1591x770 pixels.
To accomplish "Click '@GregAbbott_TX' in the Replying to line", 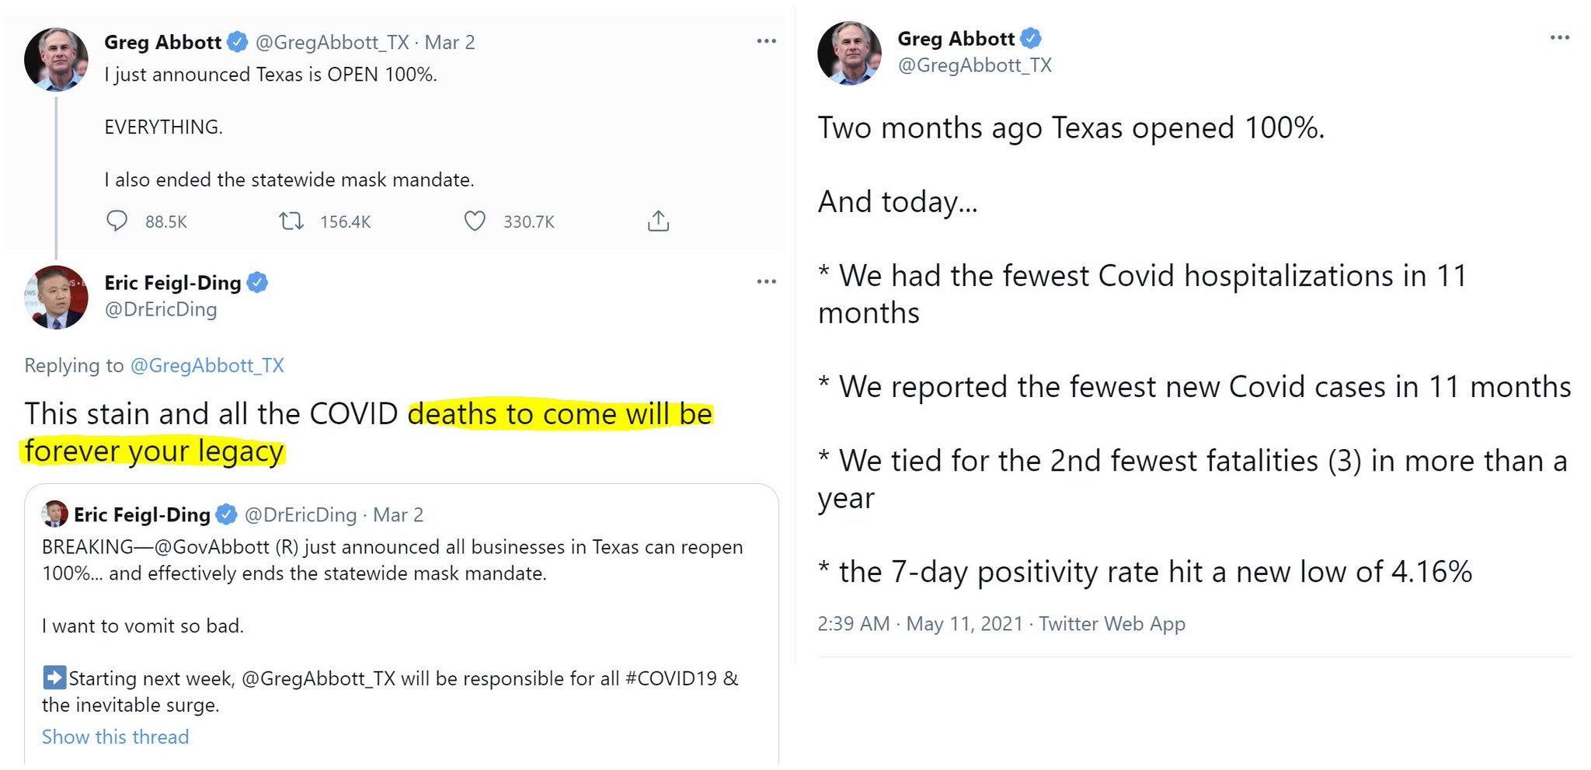I will [x=207, y=365].
